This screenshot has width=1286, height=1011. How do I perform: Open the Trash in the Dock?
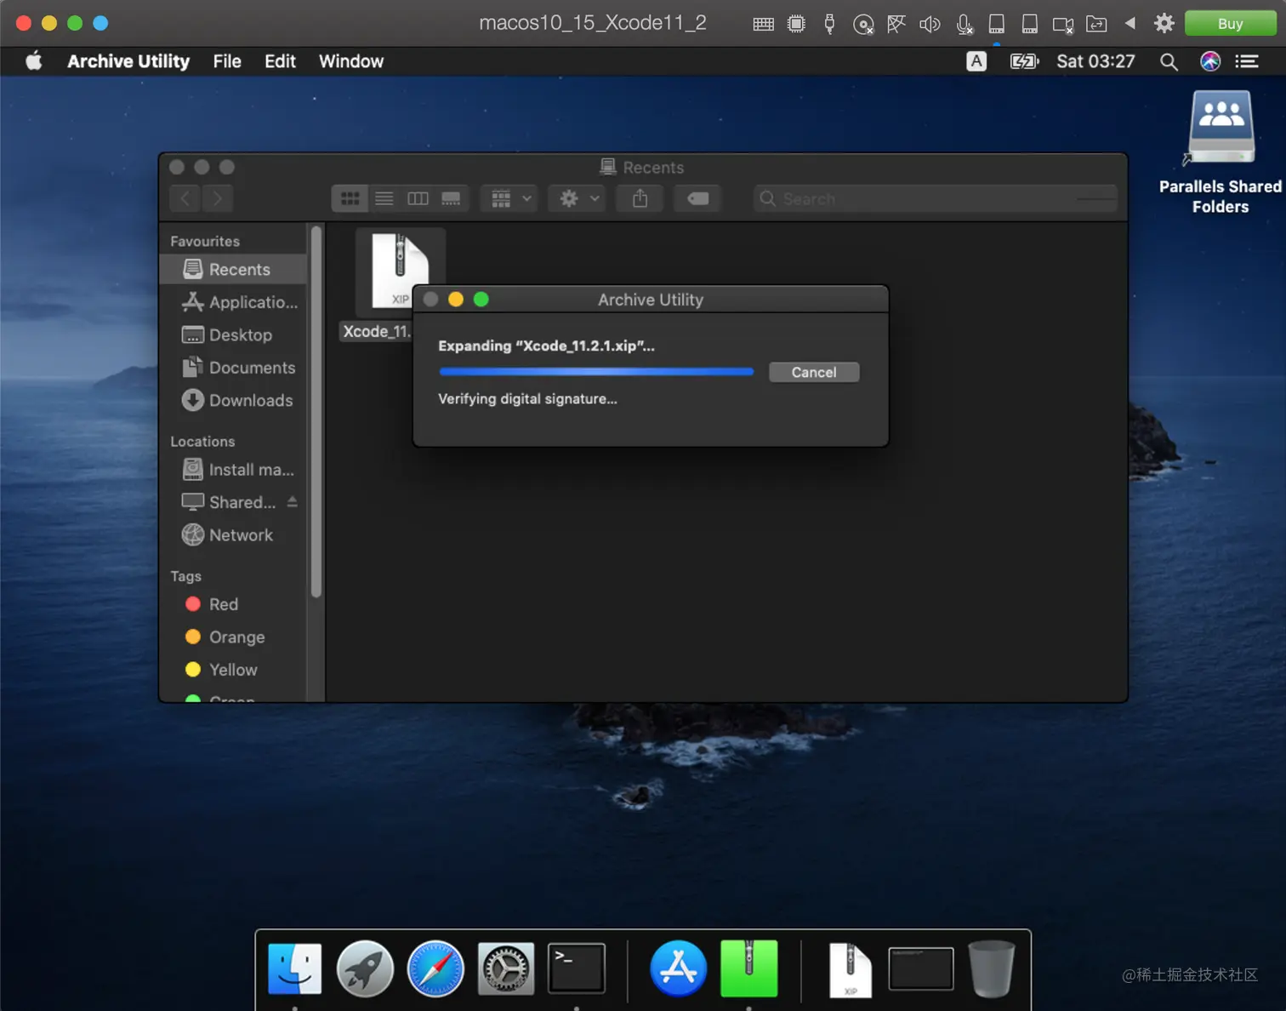(992, 968)
